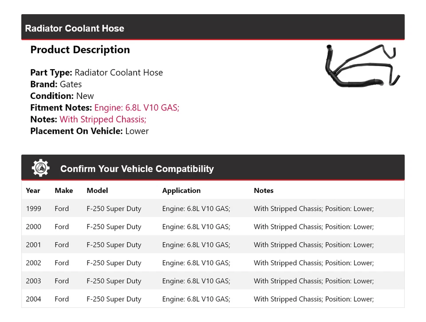426x322 pixels.
Task: Click the radiator hose product image
Action: pyautogui.click(x=362, y=66)
